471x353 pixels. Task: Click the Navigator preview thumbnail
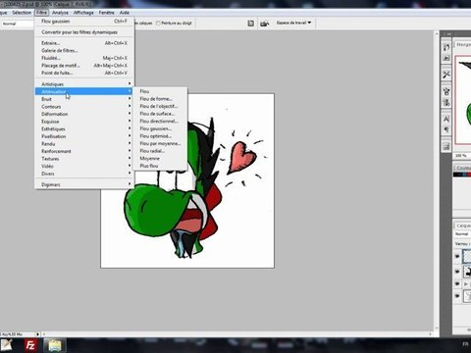click(463, 99)
